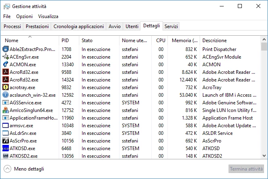The image size is (268, 179).
Task: Sort by the Nome utente column header
Action: tap(135, 41)
